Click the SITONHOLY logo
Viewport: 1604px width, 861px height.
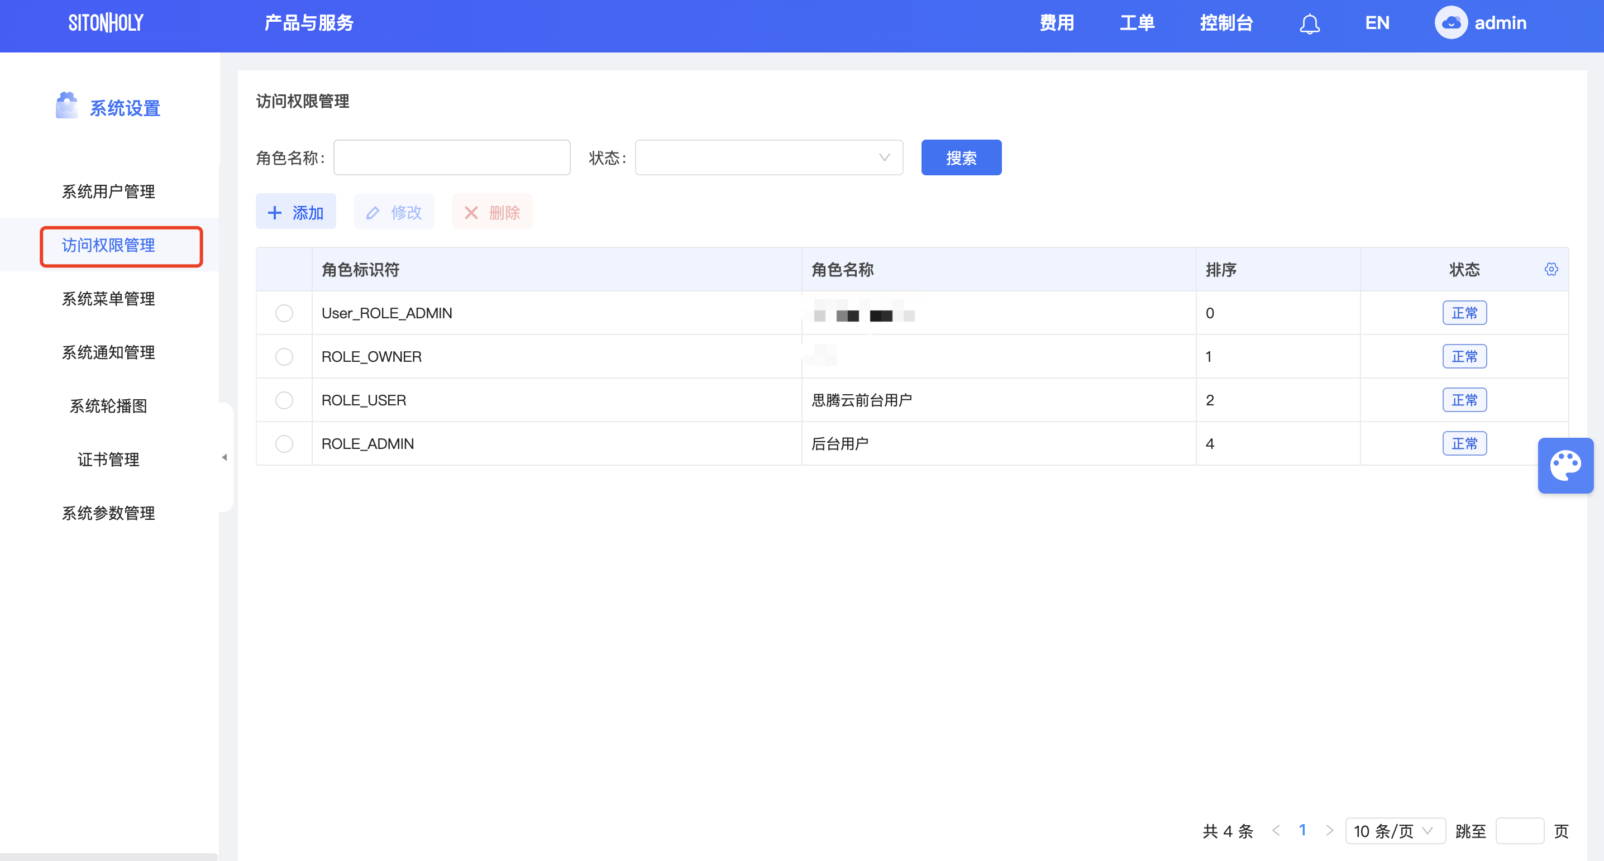click(106, 23)
